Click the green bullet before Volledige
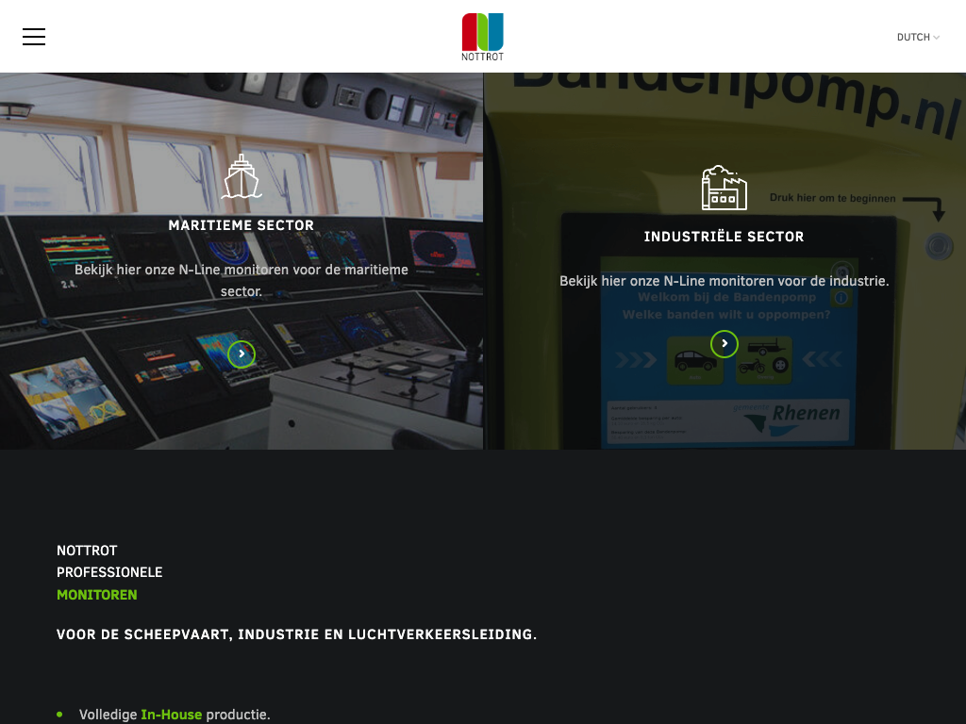 [59, 715]
